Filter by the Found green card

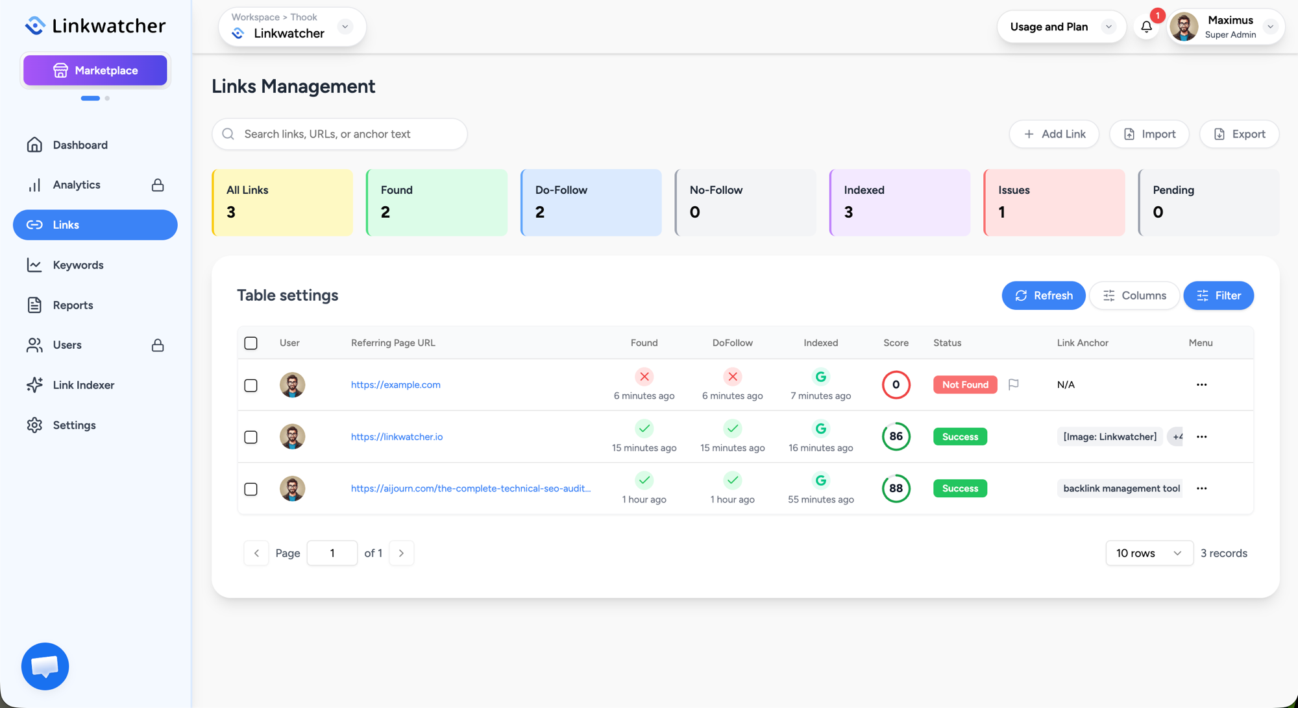437,202
